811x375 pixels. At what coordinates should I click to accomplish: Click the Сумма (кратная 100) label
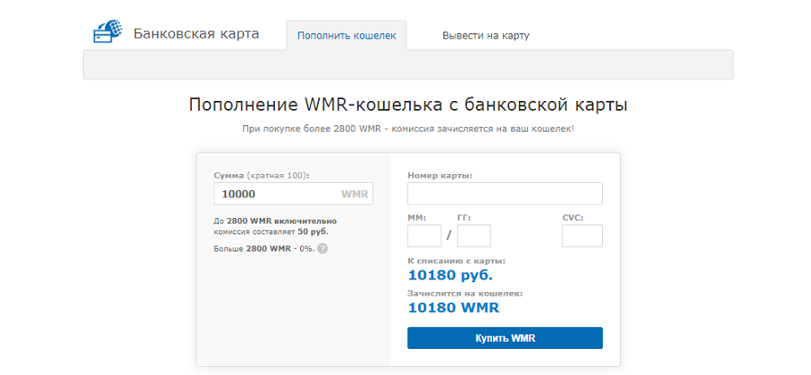click(261, 176)
